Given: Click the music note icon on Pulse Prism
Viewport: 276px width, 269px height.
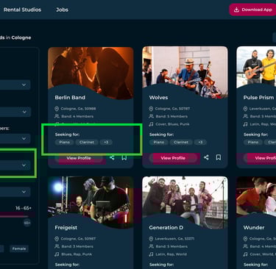Looking at the screenshot, I should (245, 124).
